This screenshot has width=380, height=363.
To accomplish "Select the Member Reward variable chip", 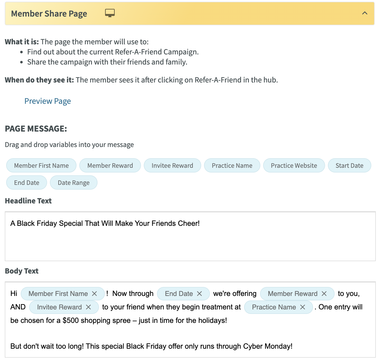I will [110, 166].
